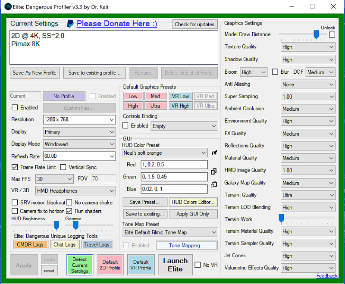Open the Max FPS dropdown

click(x=54, y=179)
